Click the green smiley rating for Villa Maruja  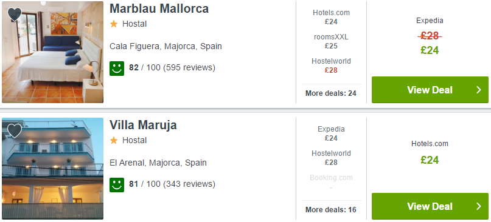117,185
